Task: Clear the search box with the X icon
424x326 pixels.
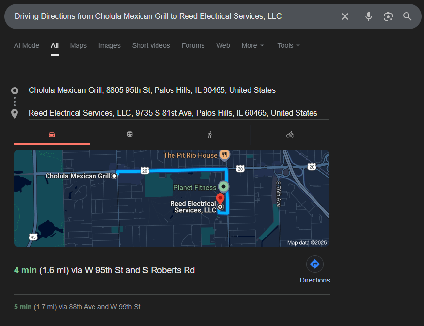Action: pyautogui.click(x=345, y=16)
